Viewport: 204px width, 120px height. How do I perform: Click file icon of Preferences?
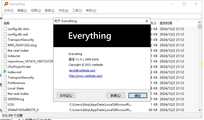point(5,83)
